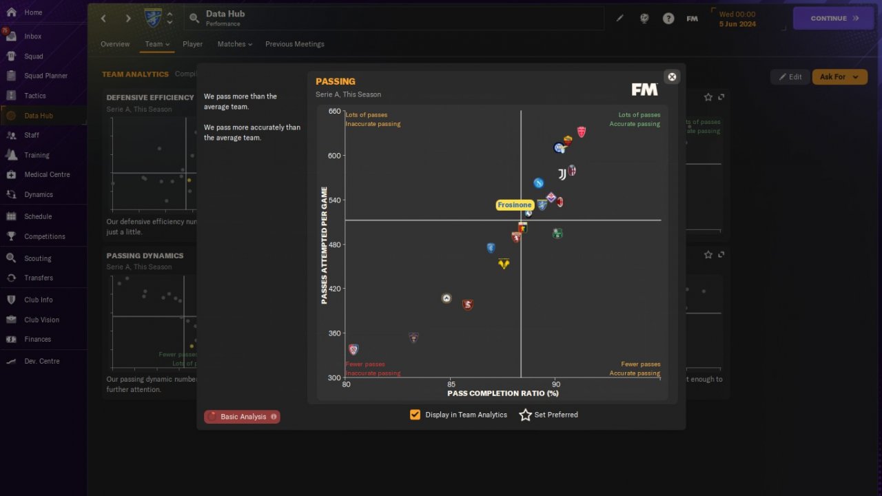882x496 pixels.
Task: Open the club switcher chevrons beside the badge
Action: click(170, 18)
